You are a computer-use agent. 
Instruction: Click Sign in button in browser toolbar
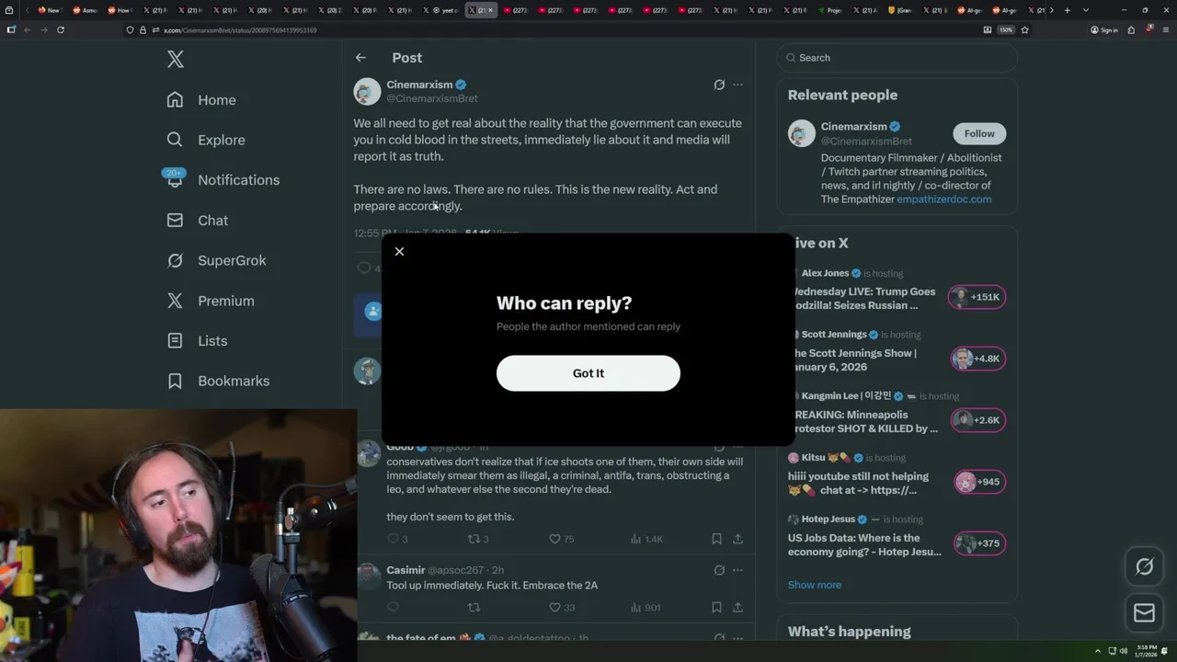coord(1103,29)
